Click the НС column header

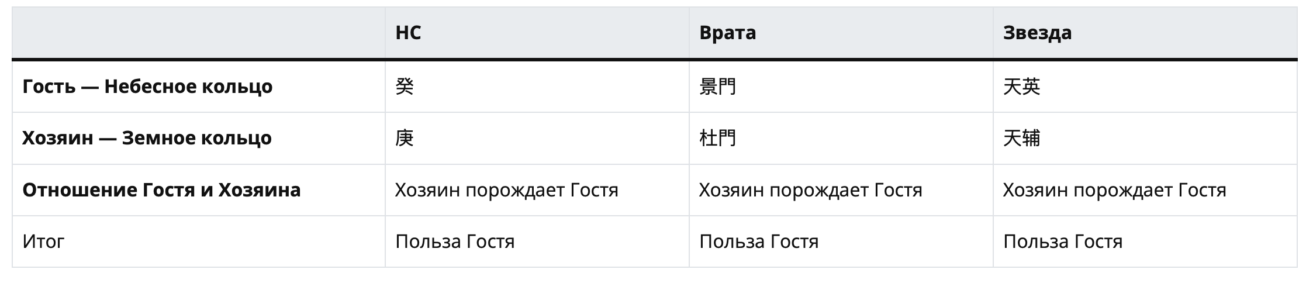[408, 33]
